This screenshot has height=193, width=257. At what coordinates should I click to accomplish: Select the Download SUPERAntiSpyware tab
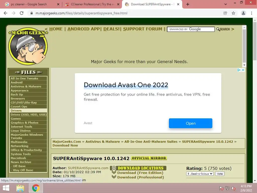click(152, 4)
